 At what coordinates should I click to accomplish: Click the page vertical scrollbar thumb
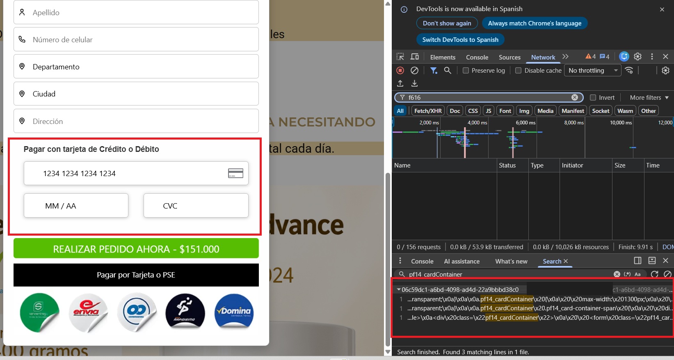coord(388,259)
